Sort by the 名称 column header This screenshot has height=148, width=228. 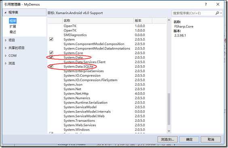tap(98, 21)
